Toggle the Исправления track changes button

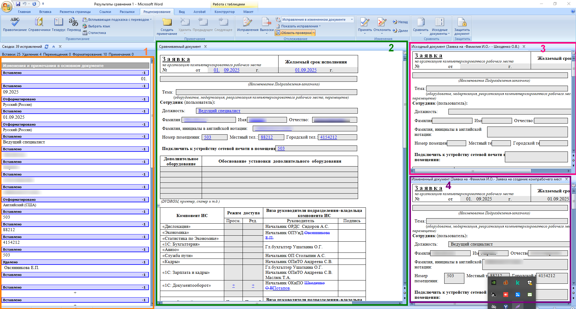(x=247, y=22)
